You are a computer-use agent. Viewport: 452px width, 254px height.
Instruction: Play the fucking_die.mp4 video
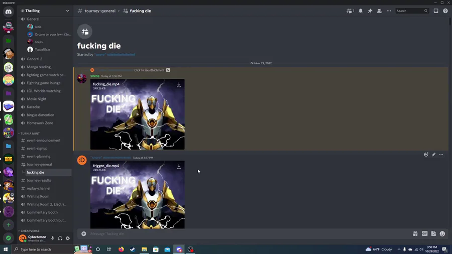click(x=138, y=114)
